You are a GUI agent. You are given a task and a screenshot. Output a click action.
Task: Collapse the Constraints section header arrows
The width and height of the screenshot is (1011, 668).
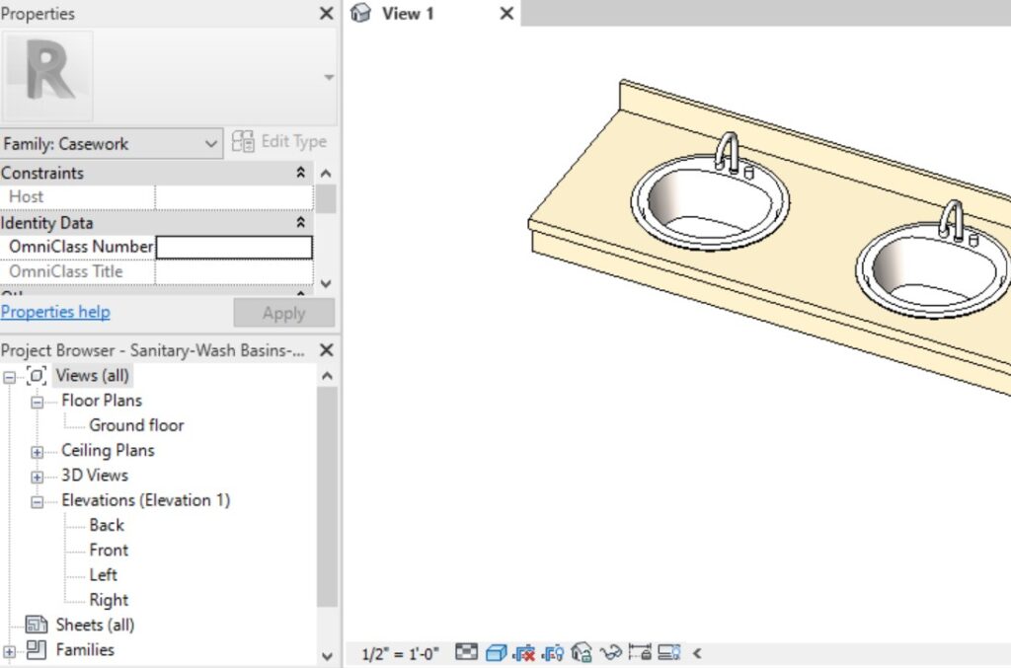(x=300, y=173)
